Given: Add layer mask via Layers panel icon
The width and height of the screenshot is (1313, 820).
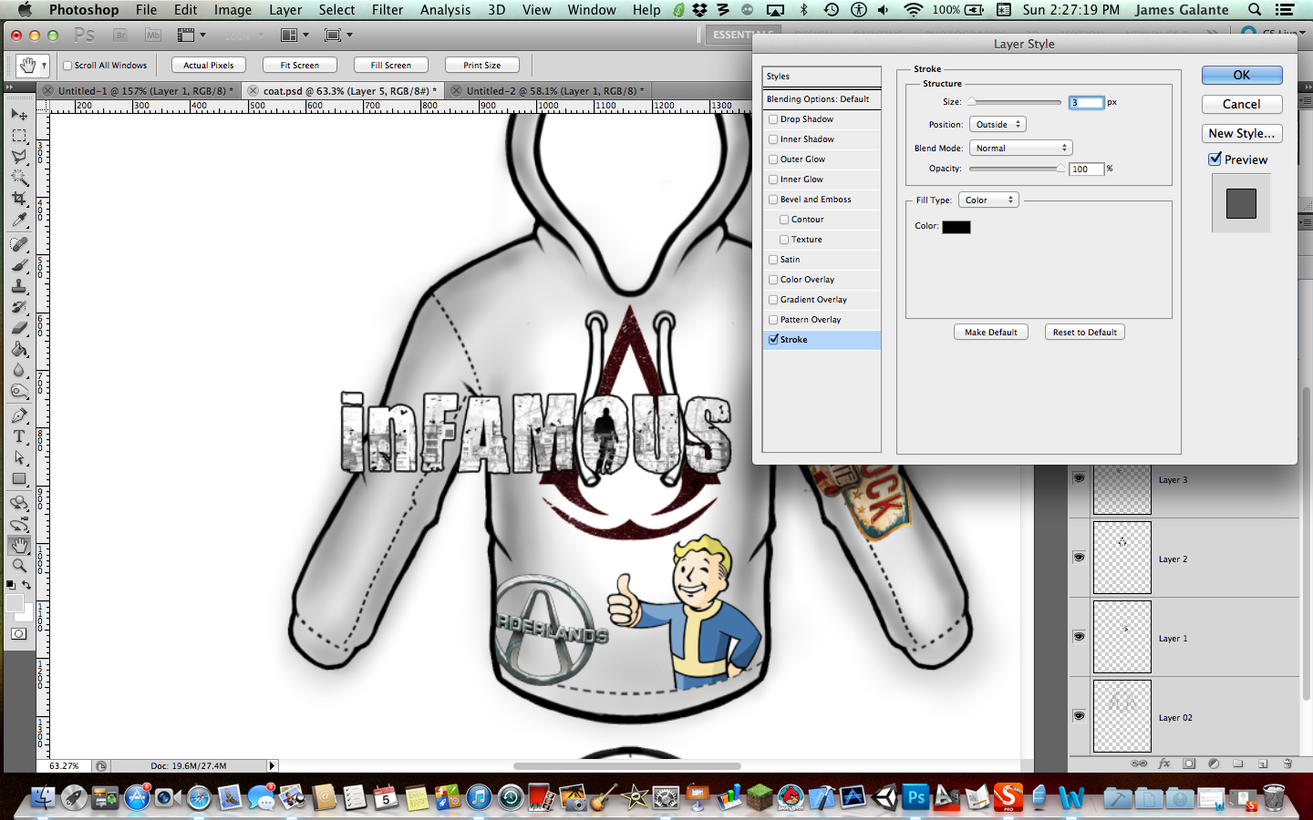Looking at the screenshot, I should (1189, 764).
